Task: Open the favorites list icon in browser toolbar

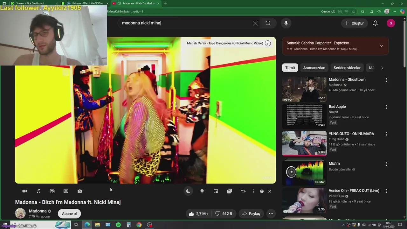Action: [379, 11]
